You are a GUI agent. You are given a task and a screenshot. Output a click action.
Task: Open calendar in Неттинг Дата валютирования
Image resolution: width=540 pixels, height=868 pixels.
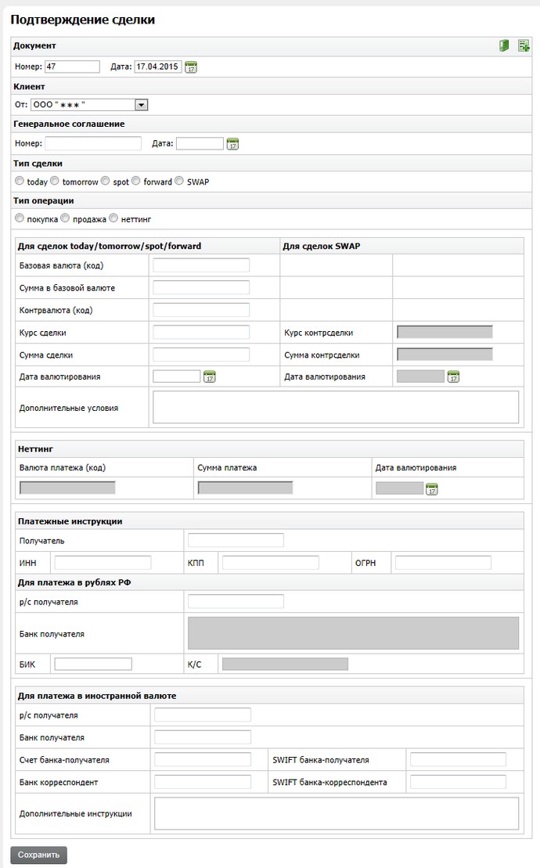[431, 489]
